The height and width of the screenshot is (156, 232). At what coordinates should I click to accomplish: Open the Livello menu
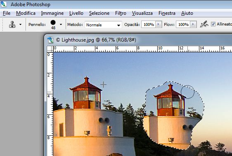[76, 13]
